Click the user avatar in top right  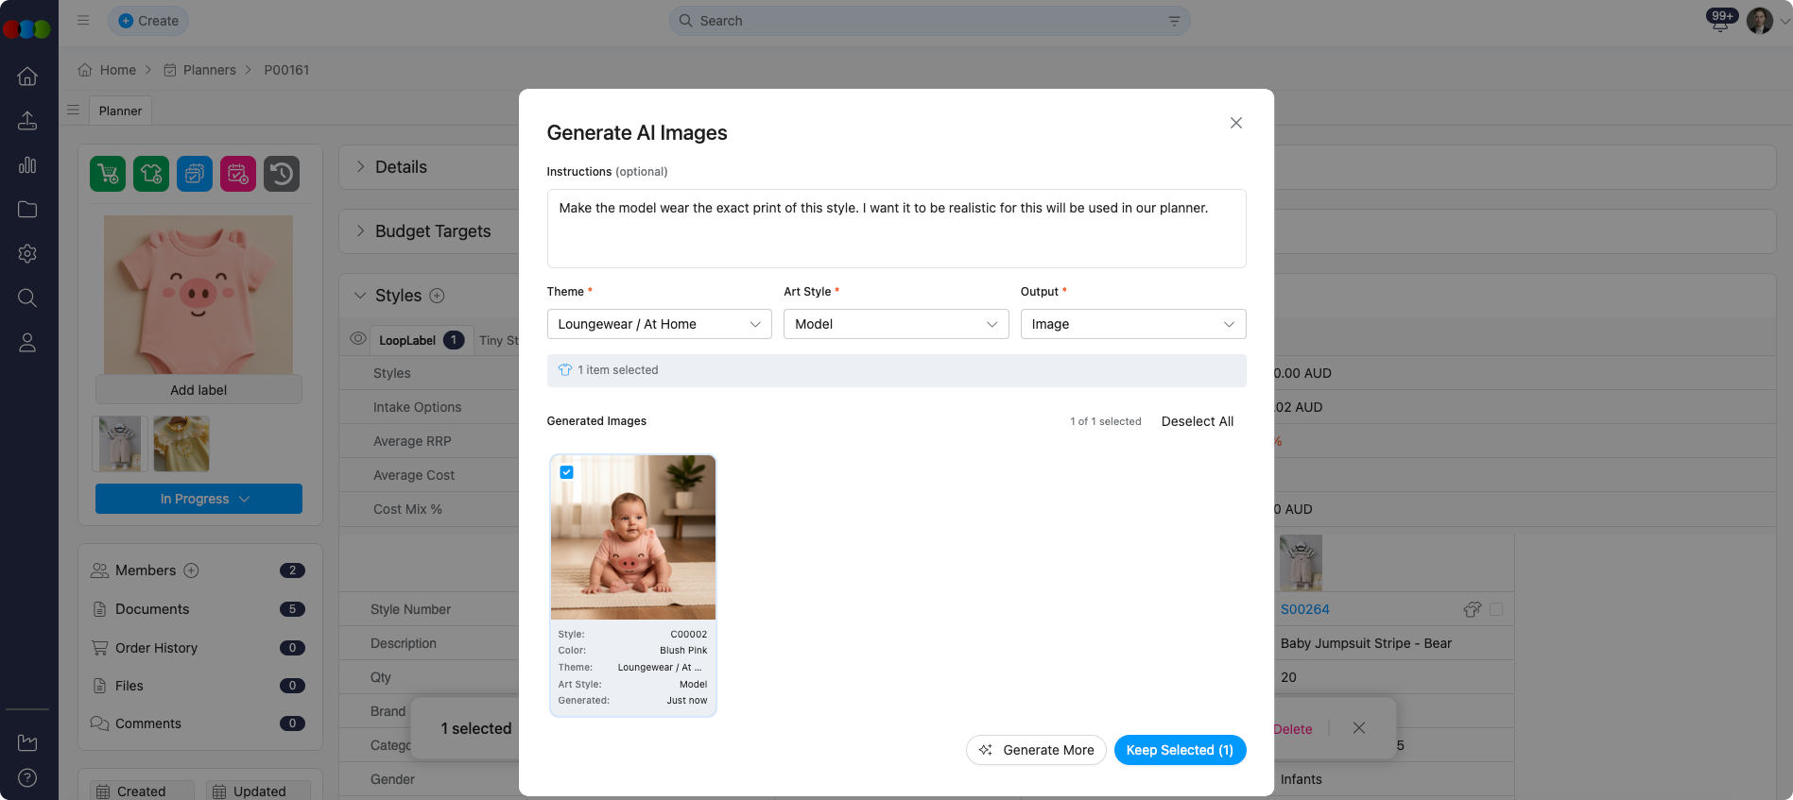pos(1760,21)
